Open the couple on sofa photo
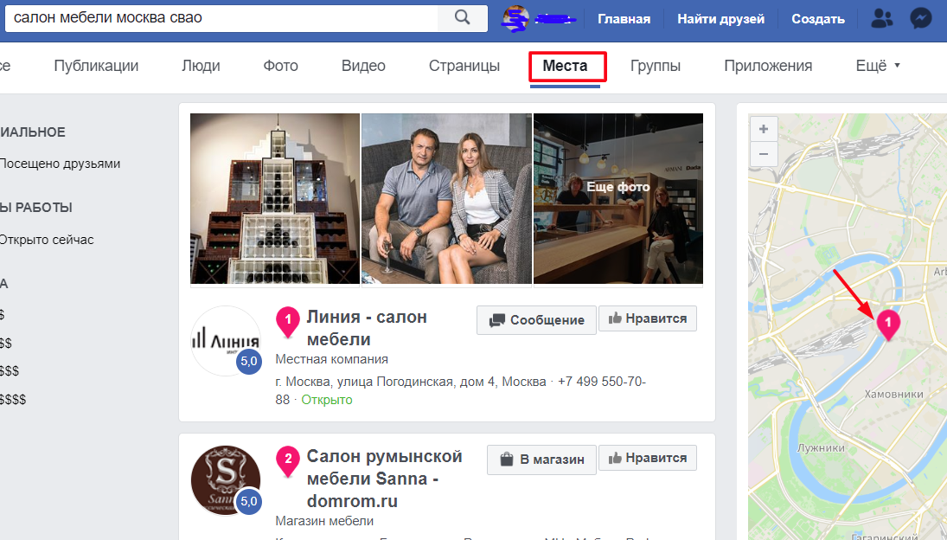Viewport: 947px width, 540px height. [x=446, y=199]
